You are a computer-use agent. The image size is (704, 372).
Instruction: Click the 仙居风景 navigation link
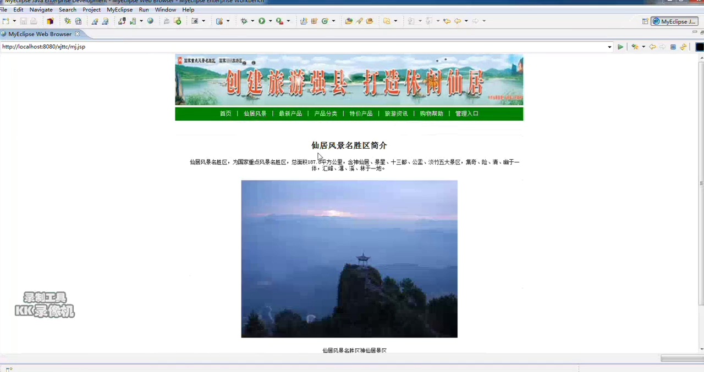tap(255, 114)
